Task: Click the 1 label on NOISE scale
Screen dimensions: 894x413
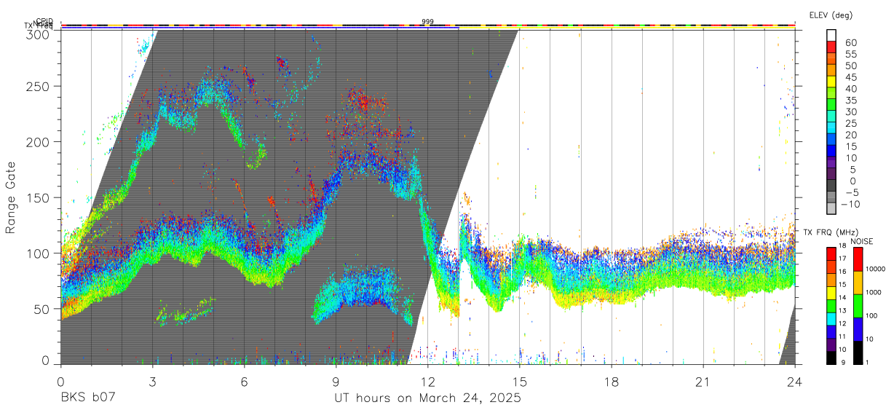Action: [868, 362]
